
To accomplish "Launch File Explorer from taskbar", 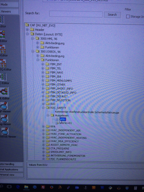I will (26, 187).
